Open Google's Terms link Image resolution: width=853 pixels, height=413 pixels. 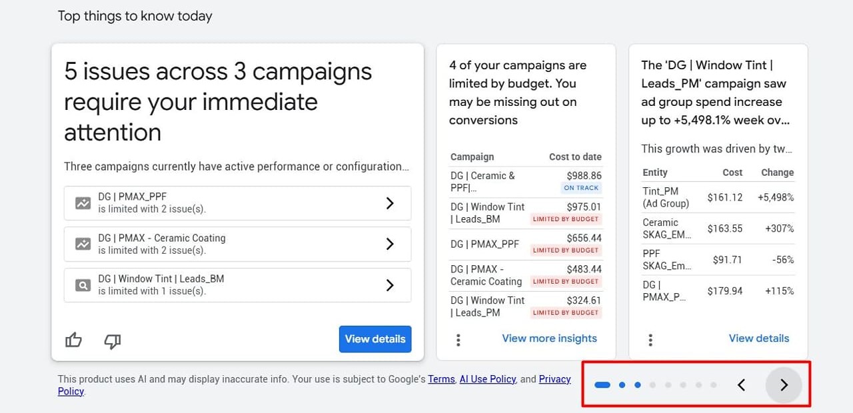(x=441, y=379)
